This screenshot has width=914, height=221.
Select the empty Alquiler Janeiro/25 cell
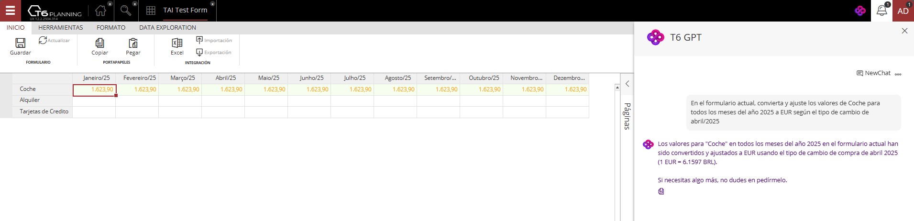94,100
